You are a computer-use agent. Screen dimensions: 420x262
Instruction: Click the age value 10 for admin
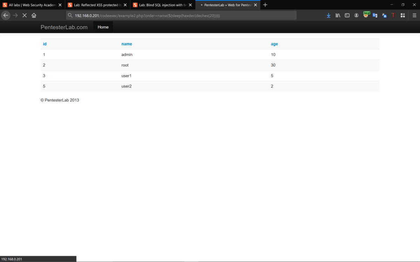point(273,54)
